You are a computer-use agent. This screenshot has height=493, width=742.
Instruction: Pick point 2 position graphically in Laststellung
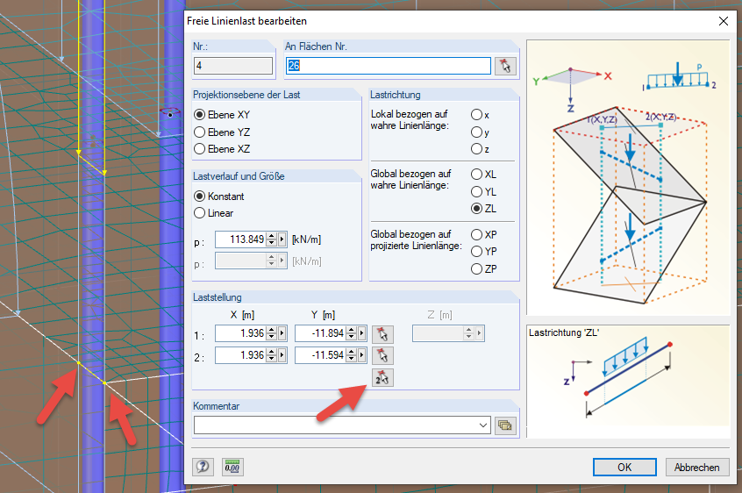tap(382, 355)
